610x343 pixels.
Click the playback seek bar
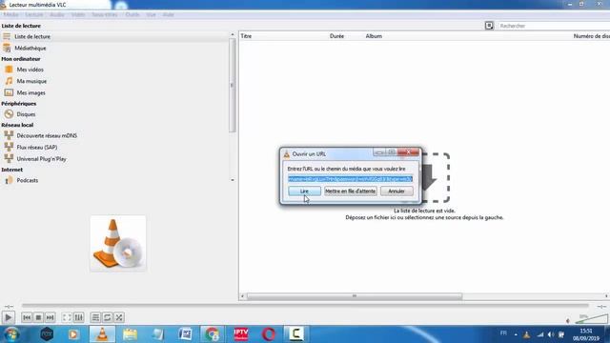click(x=305, y=307)
